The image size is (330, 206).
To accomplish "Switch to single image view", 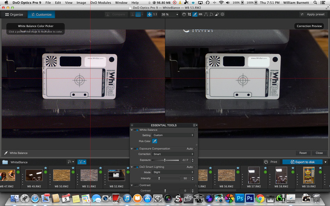I will pos(132,14).
